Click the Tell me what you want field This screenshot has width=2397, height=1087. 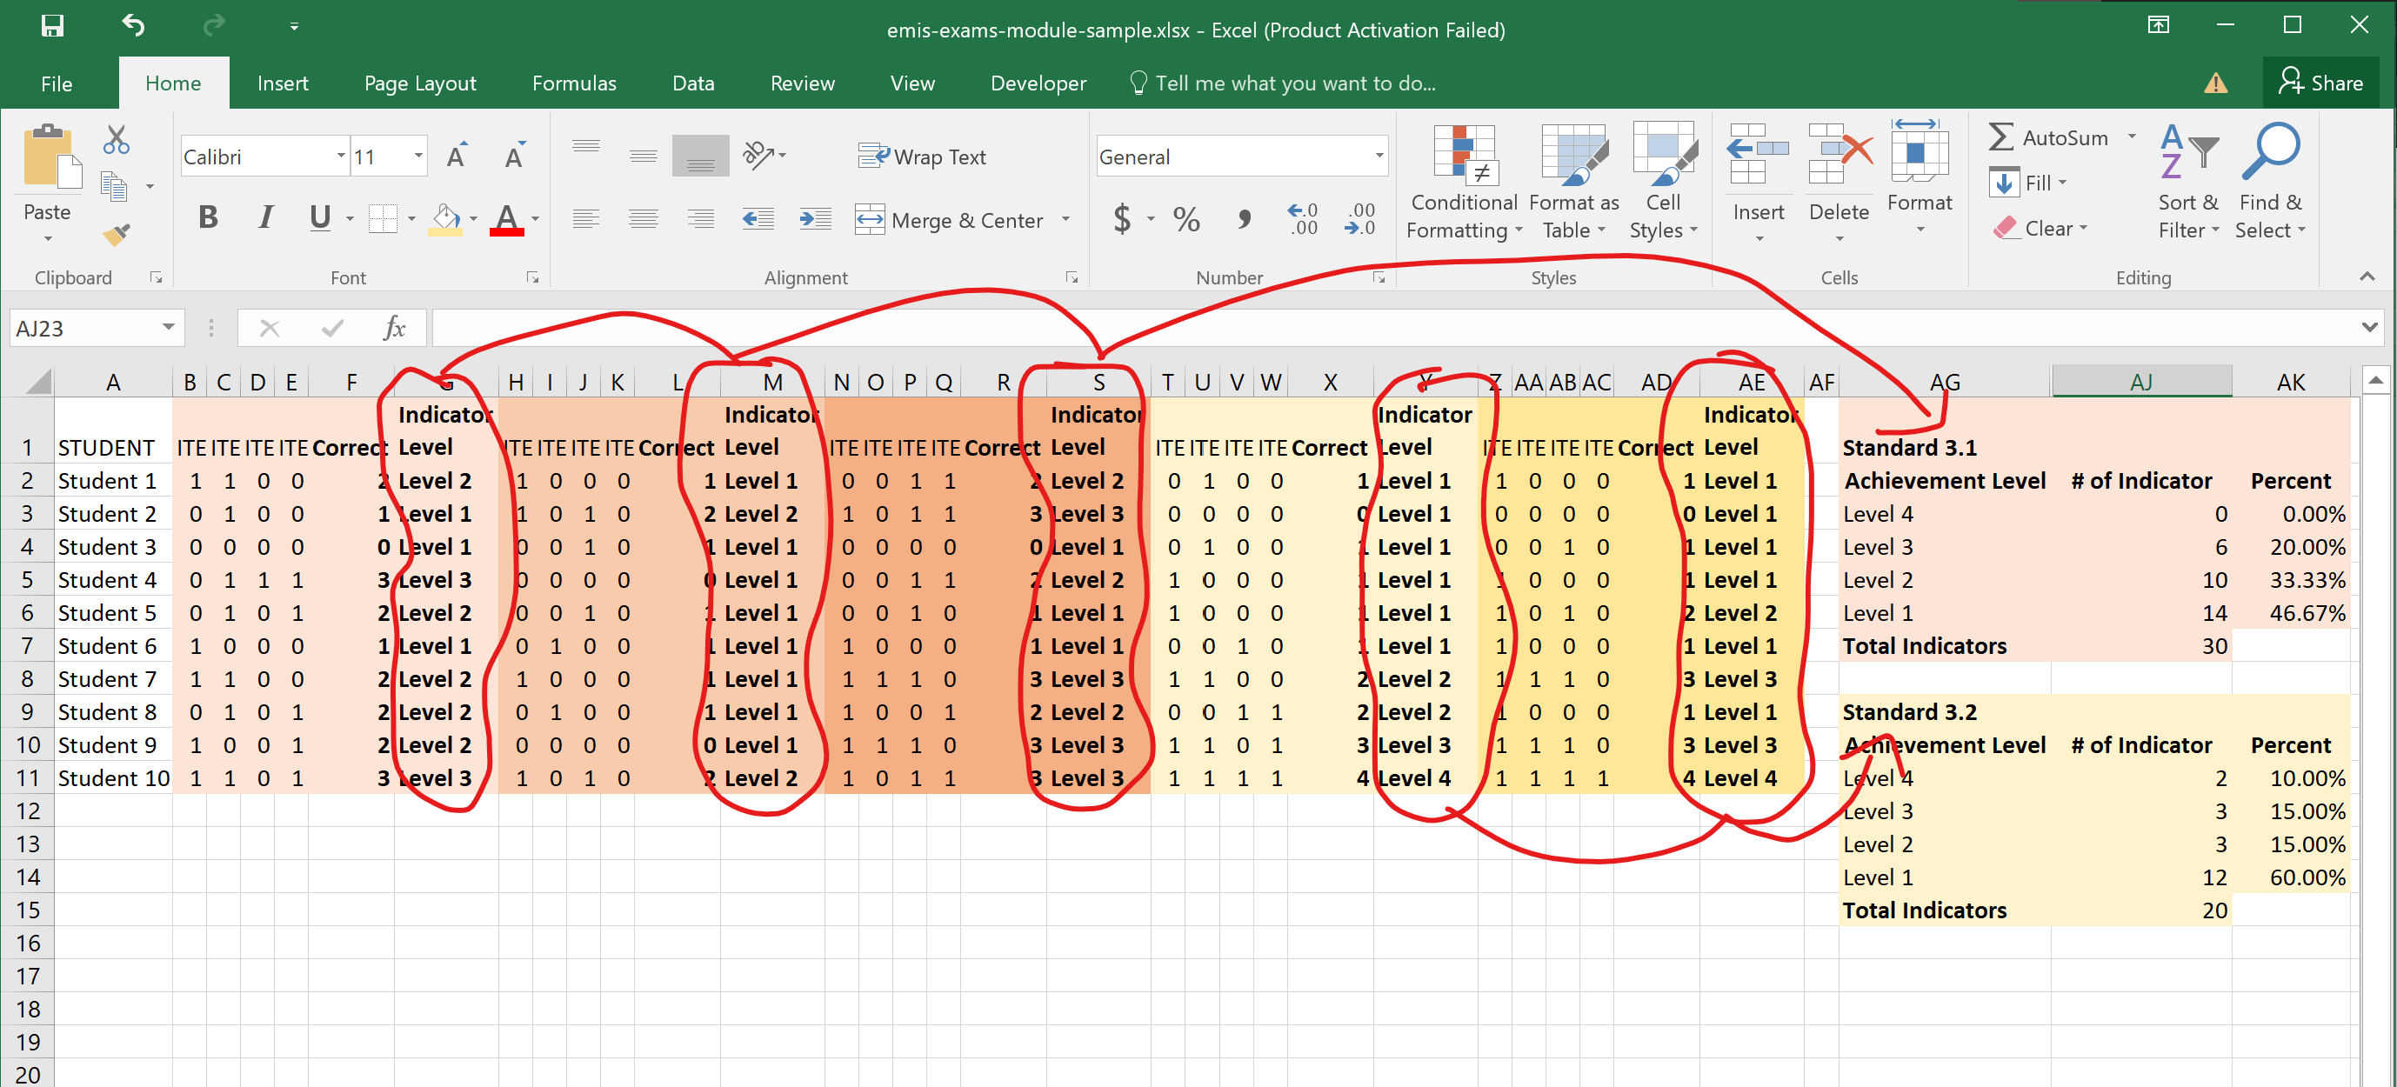click(x=1294, y=83)
